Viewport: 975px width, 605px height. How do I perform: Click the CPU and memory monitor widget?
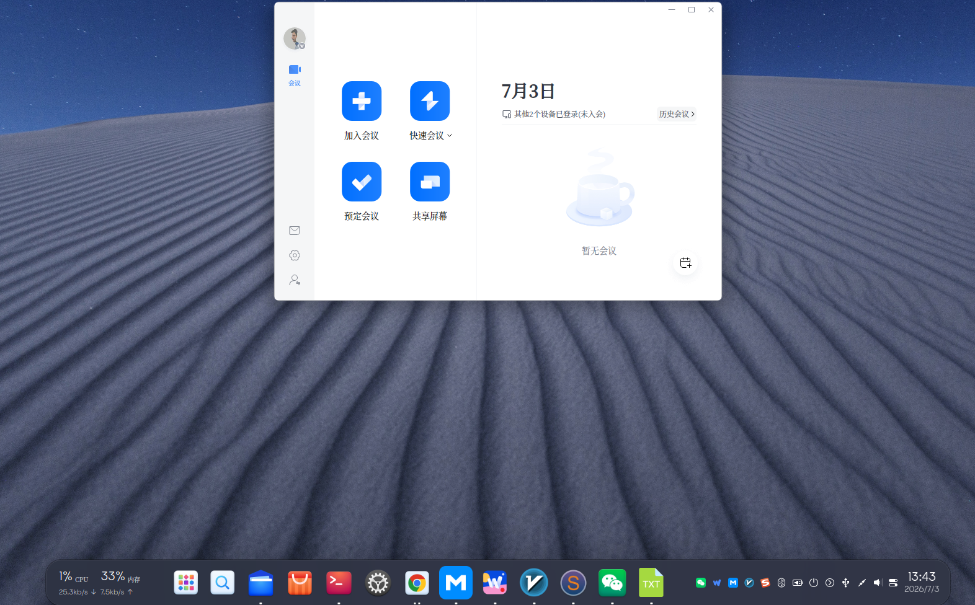tap(99, 583)
